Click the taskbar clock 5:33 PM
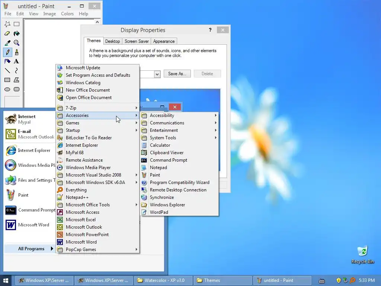This screenshot has width=381, height=286. tap(366, 280)
